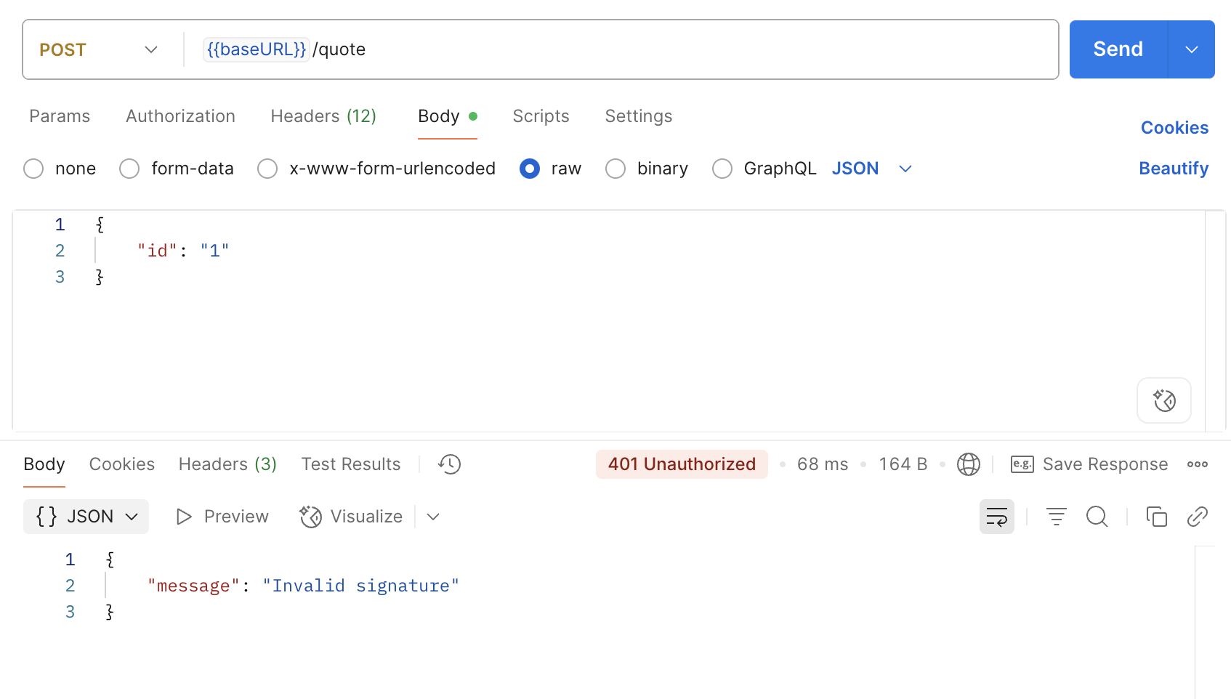Image resolution: width=1231 pixels, height=699 pixels.
Task: Click the Beautify link
Action: click(1173, 169)
